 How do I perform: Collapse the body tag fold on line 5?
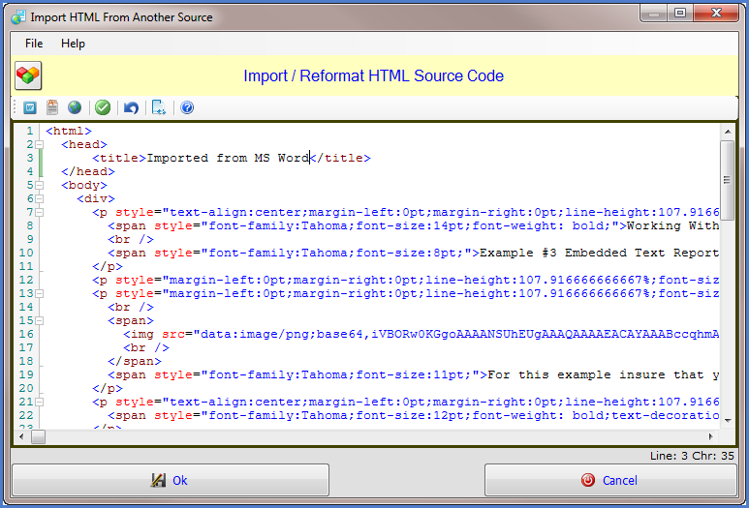click(x=40, y=185)
